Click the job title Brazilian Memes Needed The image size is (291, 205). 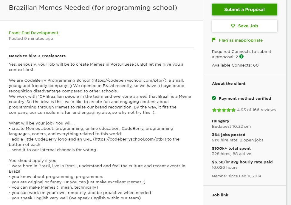pyautogui.click(x=93, y=8)
